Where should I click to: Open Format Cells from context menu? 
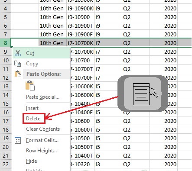click(42, 140)
